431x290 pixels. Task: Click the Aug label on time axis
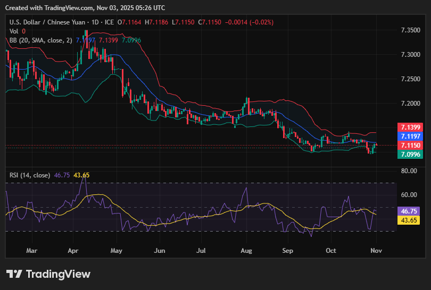click(246, 250)
